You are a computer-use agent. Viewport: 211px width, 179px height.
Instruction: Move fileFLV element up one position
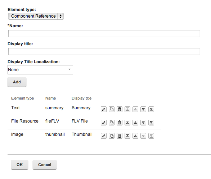(135, 123)
